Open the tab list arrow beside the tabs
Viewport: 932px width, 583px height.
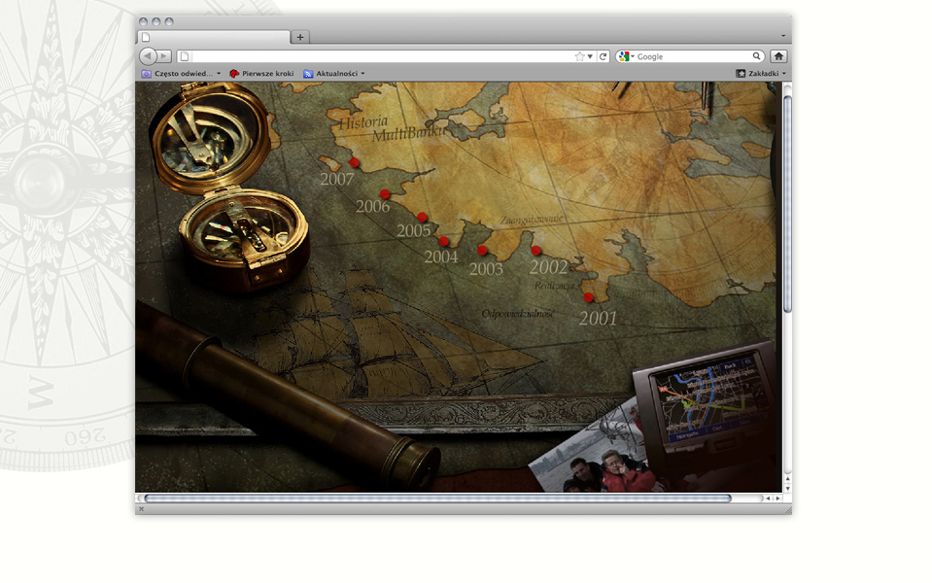coord(782,36)
